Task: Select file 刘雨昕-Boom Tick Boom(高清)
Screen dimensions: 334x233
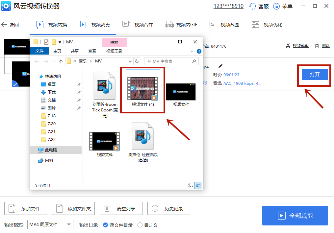Action: pyautogui.click(x=105, y=95)
